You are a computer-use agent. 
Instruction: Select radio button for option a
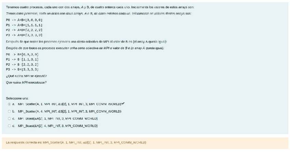(x=9, y=104)
